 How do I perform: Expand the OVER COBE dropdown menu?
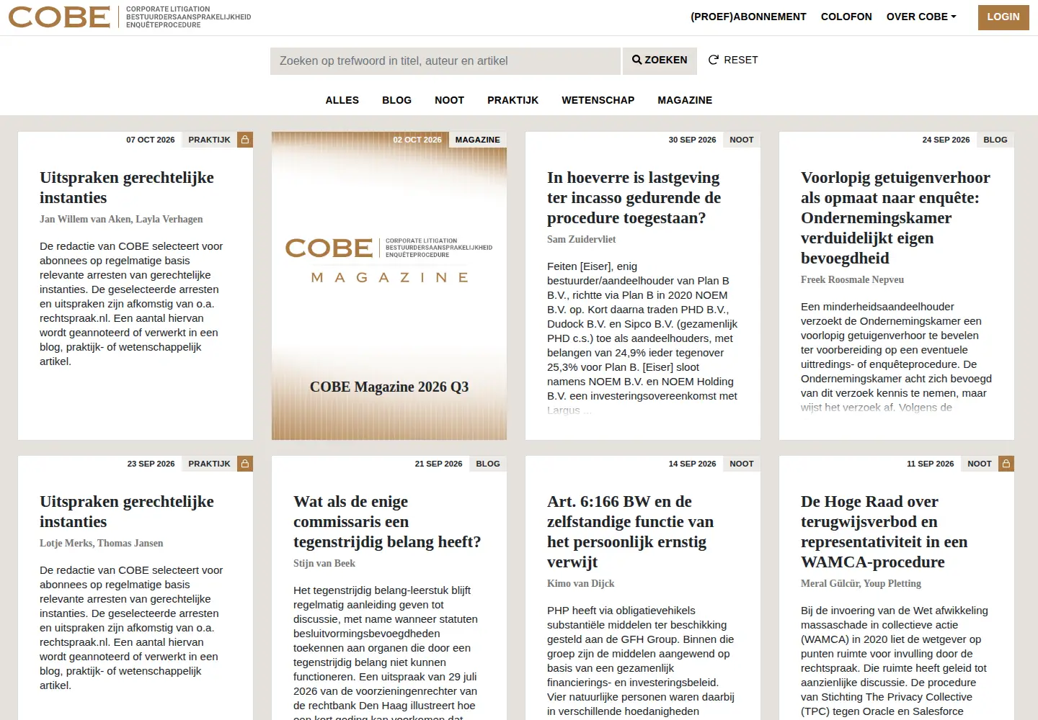point(921,17)
